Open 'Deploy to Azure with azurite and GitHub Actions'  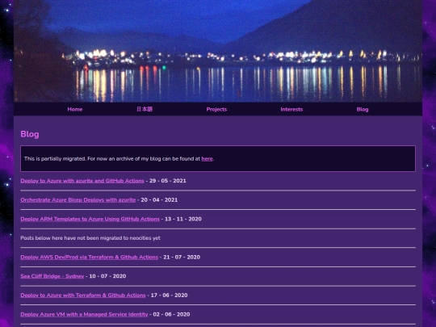click(82, 181)
